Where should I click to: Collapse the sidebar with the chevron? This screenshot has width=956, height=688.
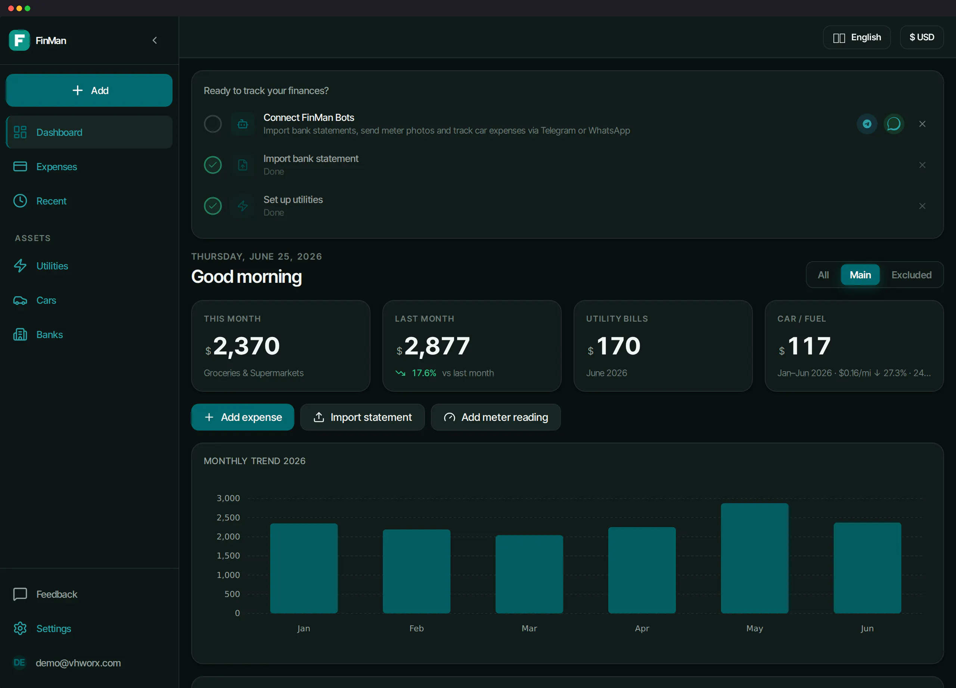(155, 40)
